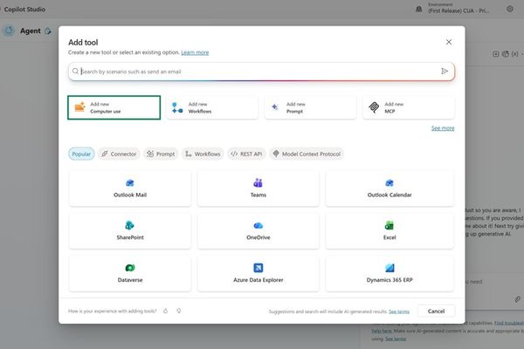The image size is (524, 349).
Task: Click the Workflows blue flow icon
Action: pos(177,107)
